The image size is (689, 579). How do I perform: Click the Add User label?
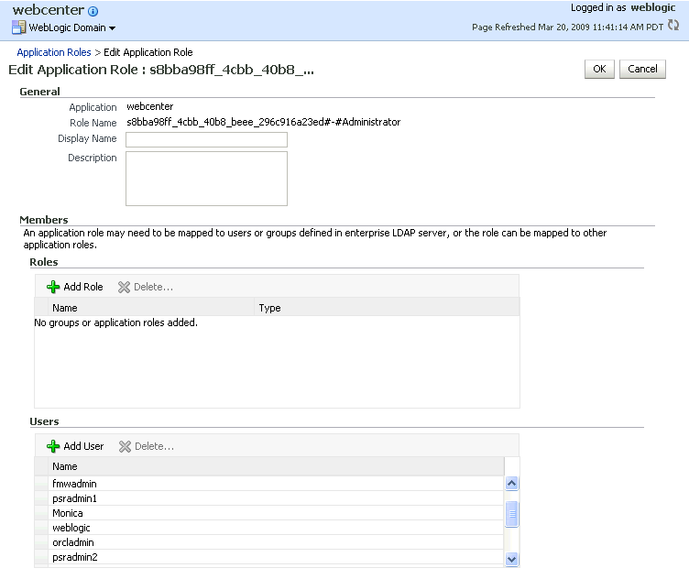click(83, 446)
